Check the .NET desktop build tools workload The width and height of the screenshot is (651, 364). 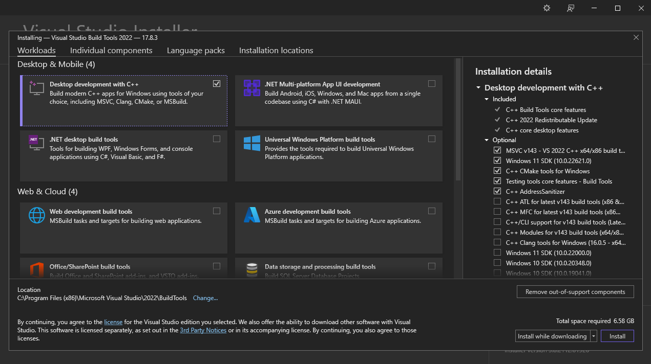pyautogui.click(x=217, y=139)
